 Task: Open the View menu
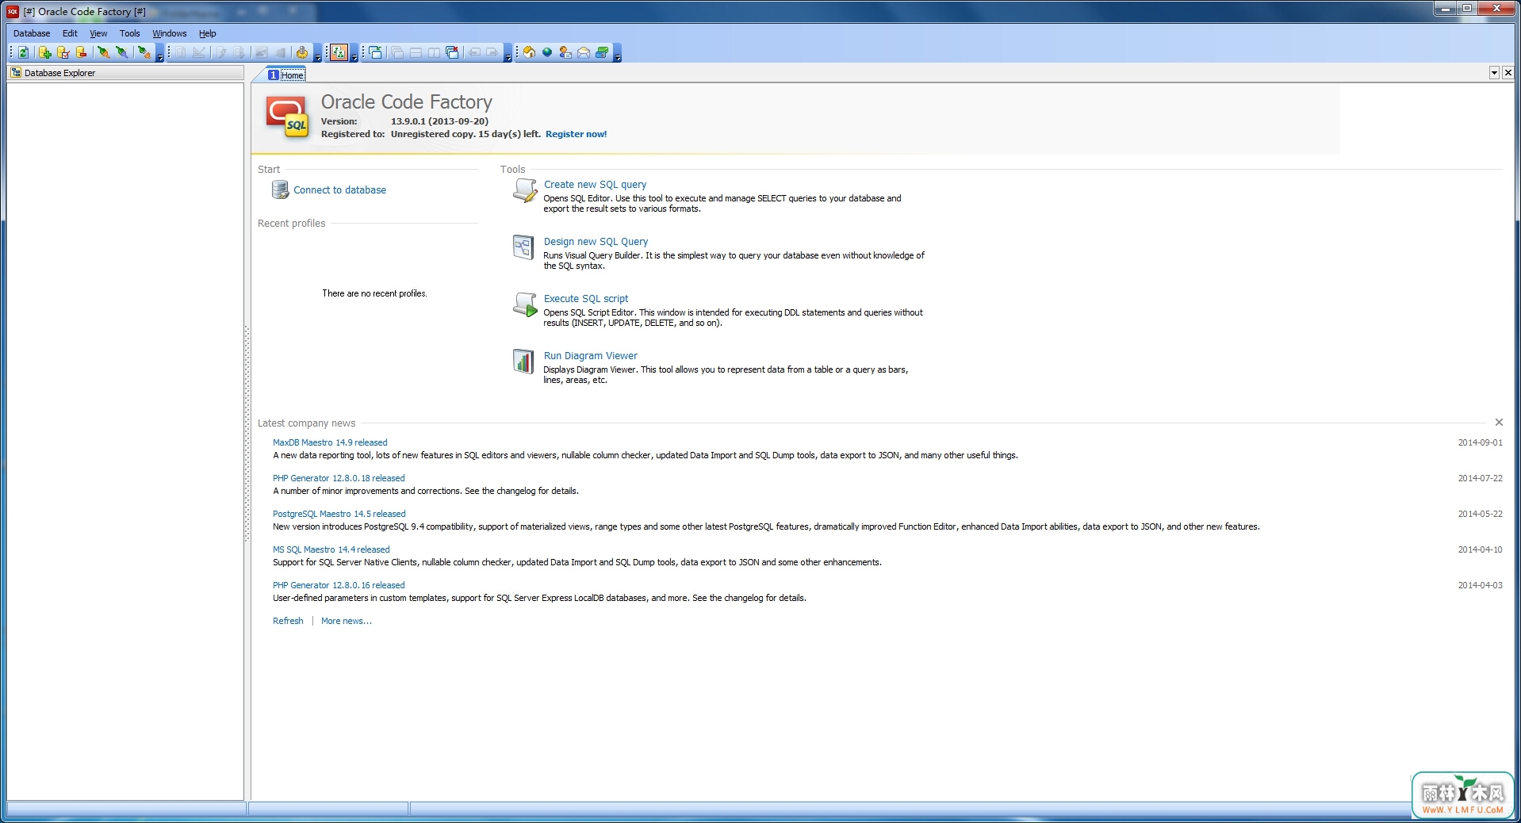tap(98, 33)
